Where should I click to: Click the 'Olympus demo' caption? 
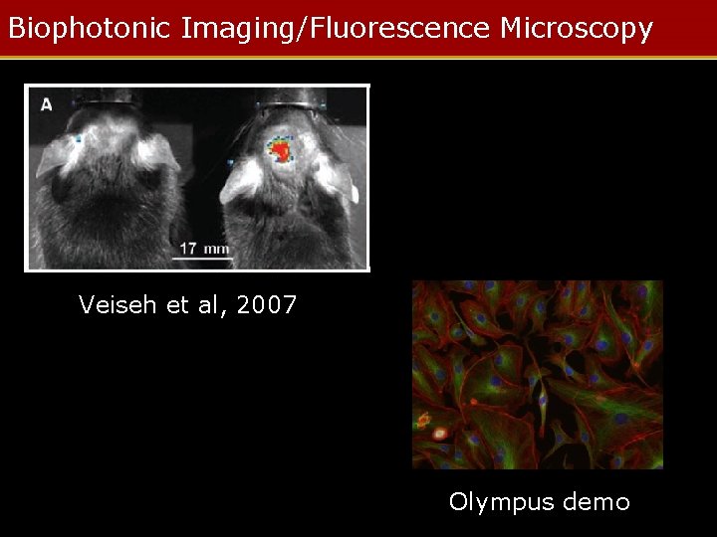tap(540, 502)
